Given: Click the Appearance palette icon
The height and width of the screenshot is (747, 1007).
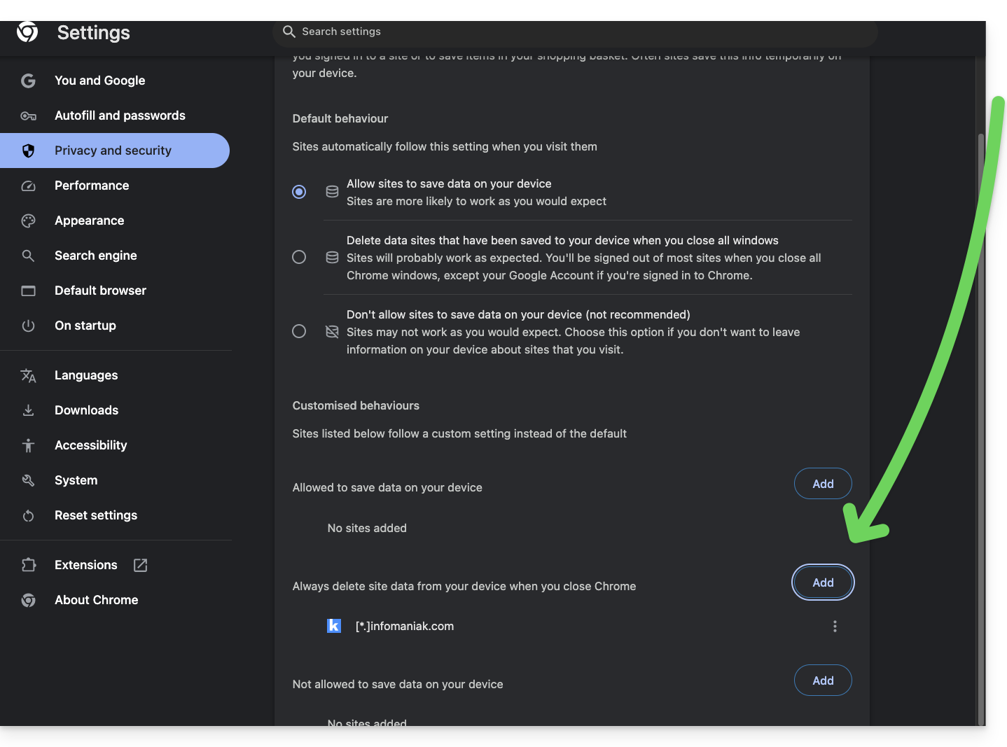Looking at the screenshot, I should tap(28, 221).
